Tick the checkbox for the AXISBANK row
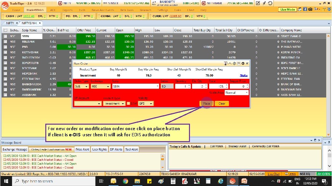 5,95
